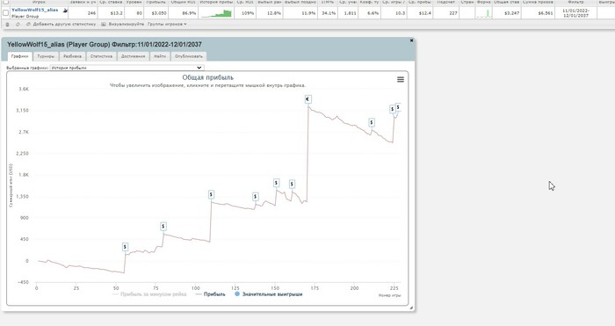Open the chart hamburger export menu
Image resolution: width=615 pixels, height=326 pixels.
(401, 80)
